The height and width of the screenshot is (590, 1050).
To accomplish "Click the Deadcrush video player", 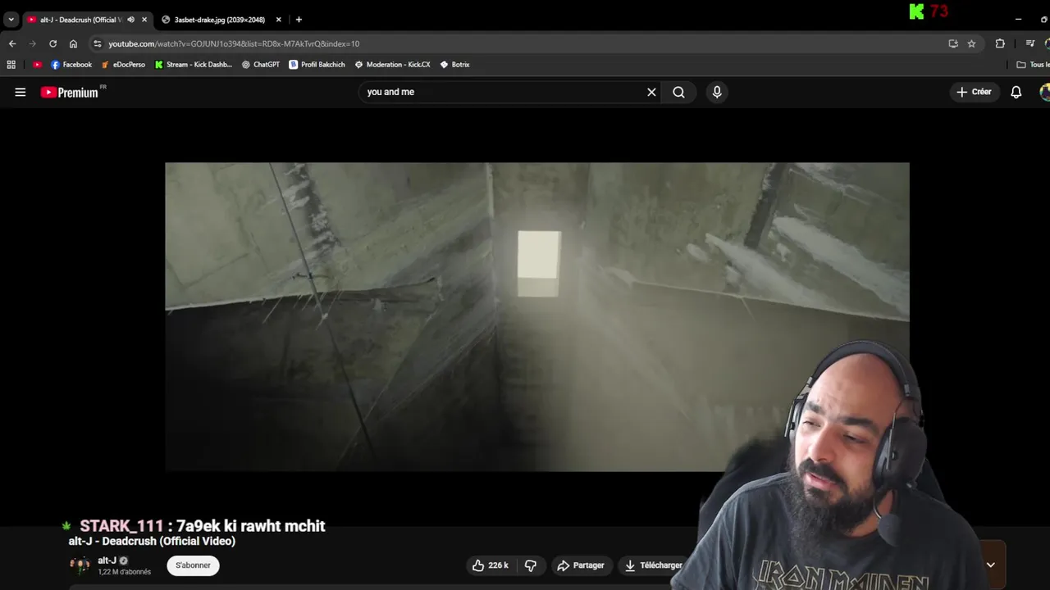I will (x=537, y=316).
